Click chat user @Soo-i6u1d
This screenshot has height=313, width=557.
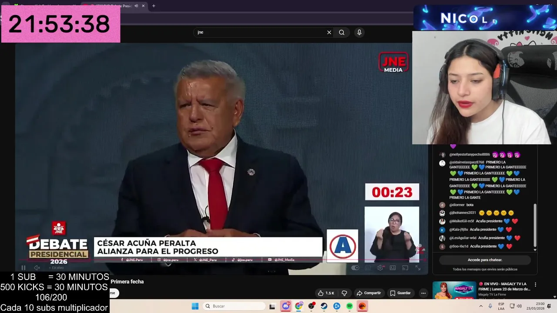point(459,246)
